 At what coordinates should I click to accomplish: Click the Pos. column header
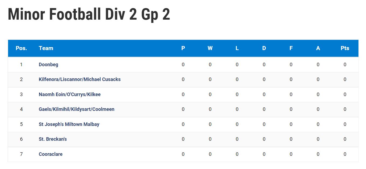tap(21, 48)
